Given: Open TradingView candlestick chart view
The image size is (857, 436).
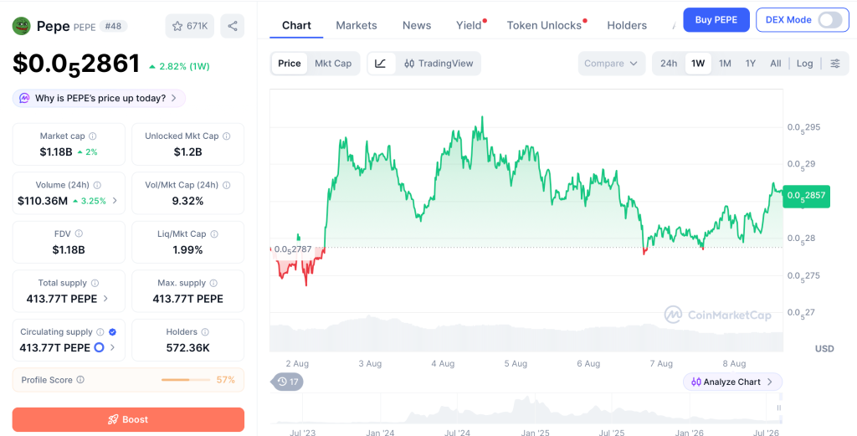Looking at the screenshot, I should (x=439, y=64).
